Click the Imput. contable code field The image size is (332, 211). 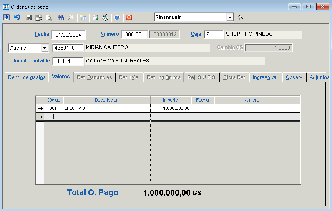click(x=68, y=61)
